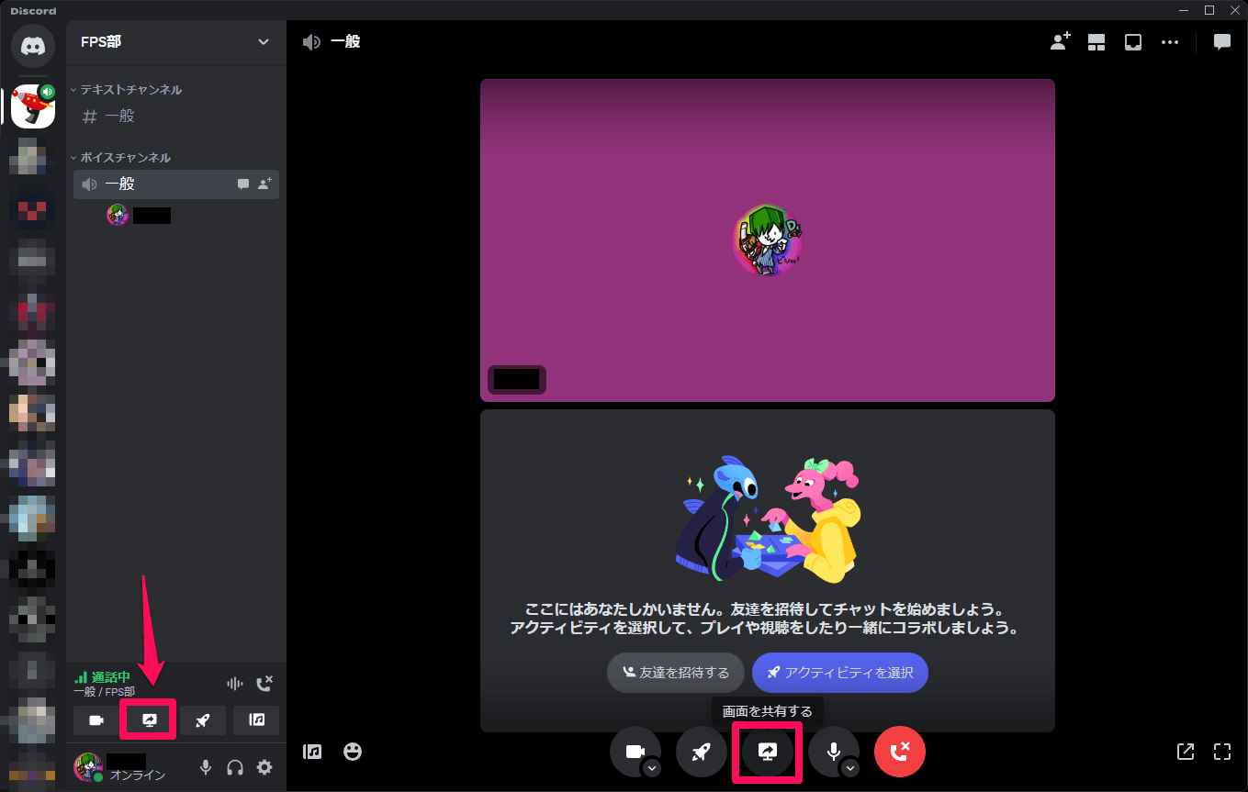Mute your microphone in the user panel
Screen dimensions: 1248x792
click(205, 768)
